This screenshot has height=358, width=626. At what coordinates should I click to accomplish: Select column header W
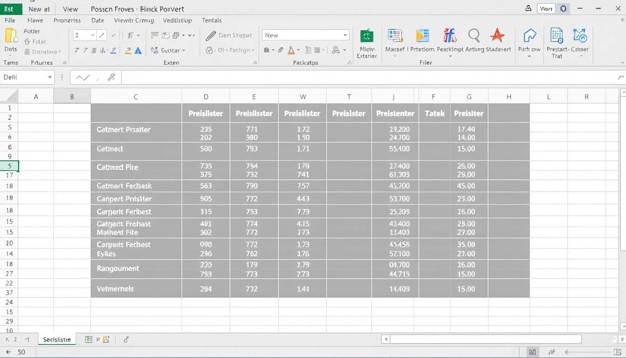(x=303, y=97)
